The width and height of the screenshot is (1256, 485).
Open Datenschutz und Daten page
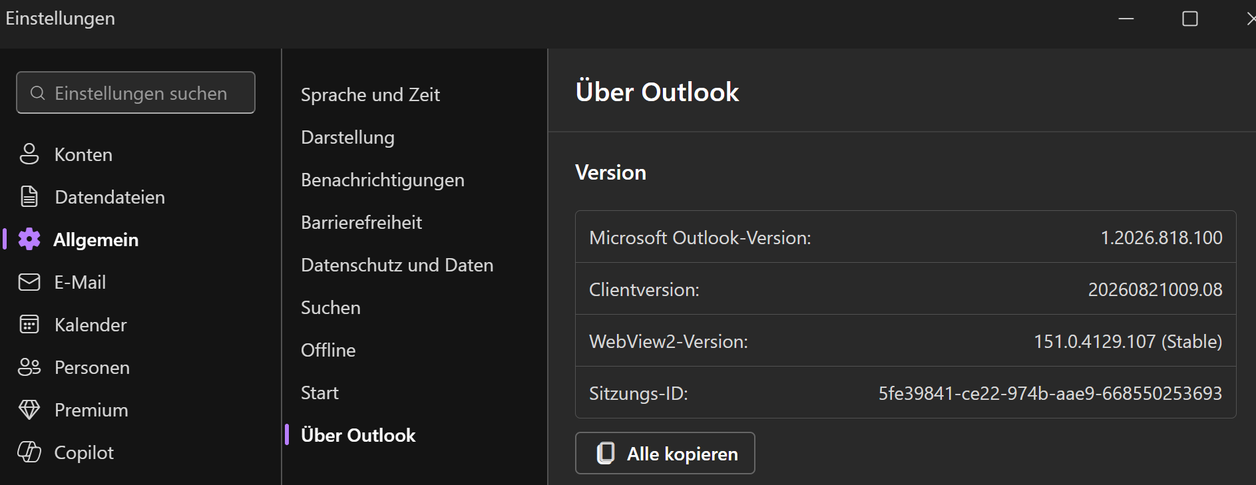(397, 265)
